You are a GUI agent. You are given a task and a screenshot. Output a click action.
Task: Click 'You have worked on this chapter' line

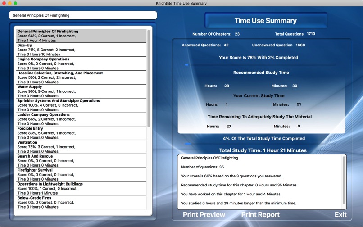[x=231, y=194]
